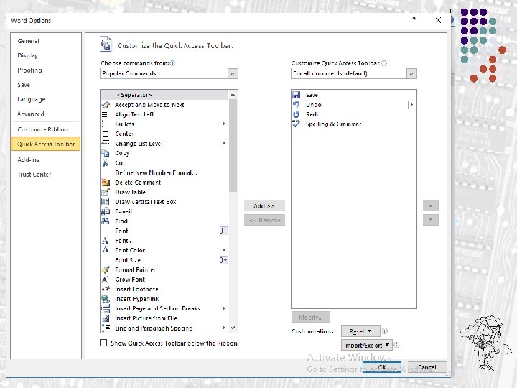Click the Find binoculars icon

[x=105, y=221]
